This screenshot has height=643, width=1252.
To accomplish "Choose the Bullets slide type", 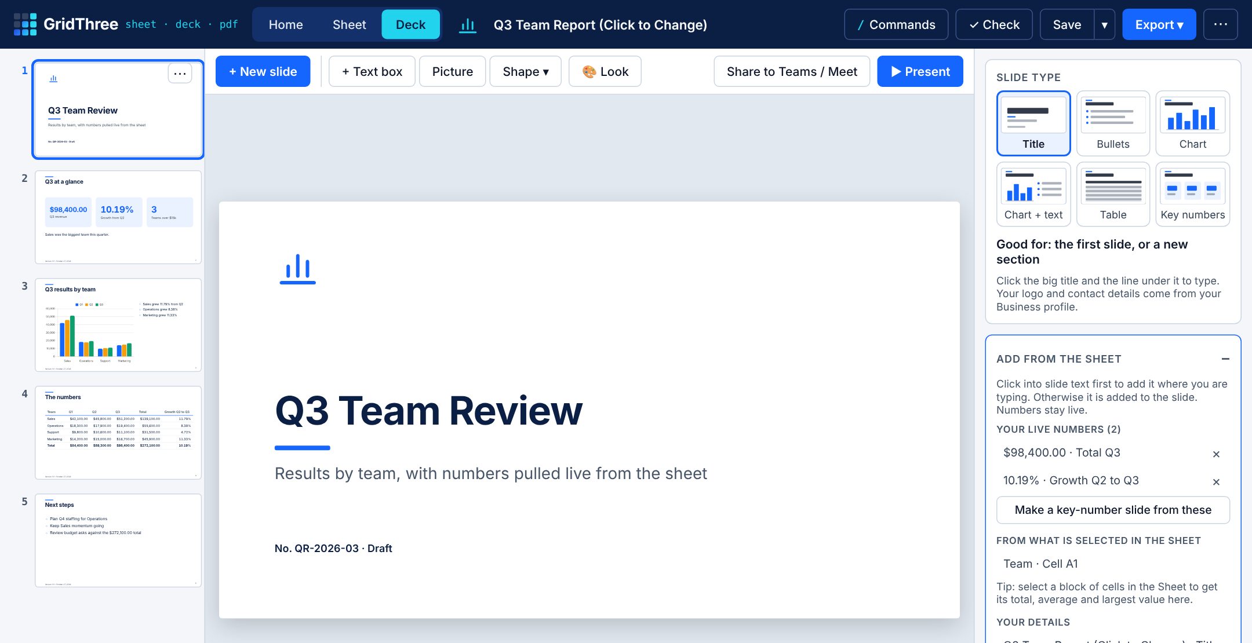I will tap(1113, 123).
